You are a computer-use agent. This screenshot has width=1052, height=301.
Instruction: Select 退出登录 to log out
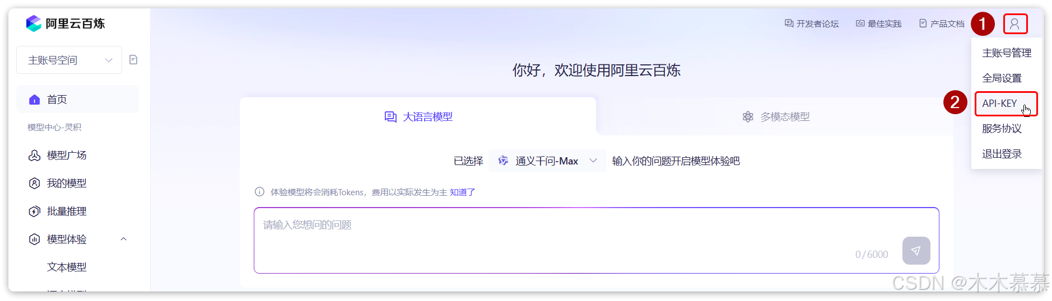pos(1007,154)
